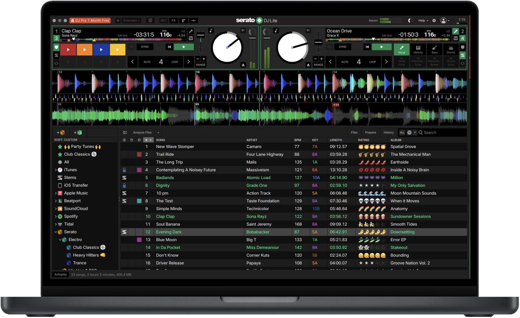520x318 pixels.
Task: Click the add smart crate icon
Action: pyautogui.click(x=78, y=132)
